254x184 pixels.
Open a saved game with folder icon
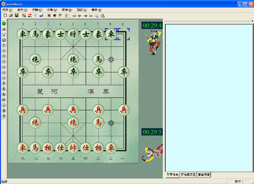pos(11,15)
